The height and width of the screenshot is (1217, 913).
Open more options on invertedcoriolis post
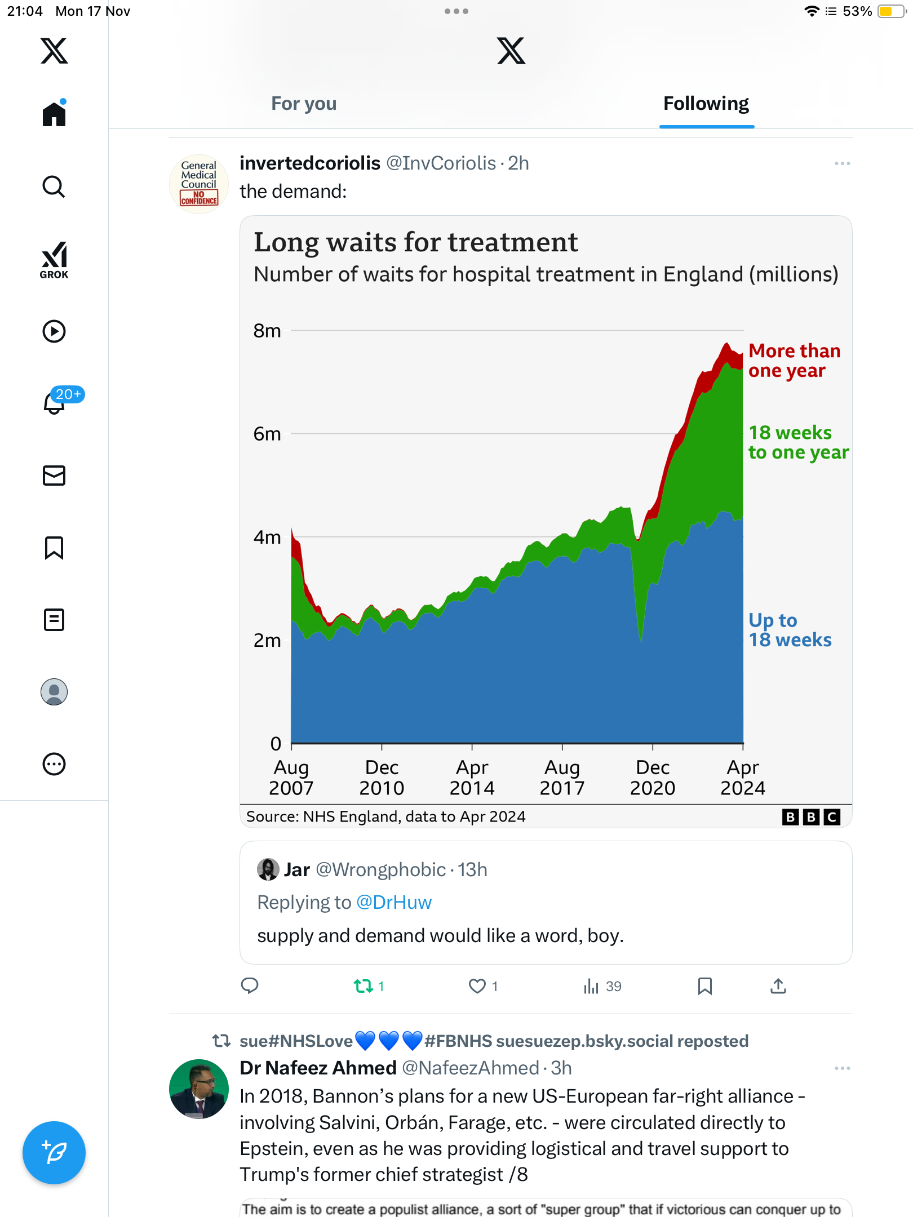tap(842, 163)
